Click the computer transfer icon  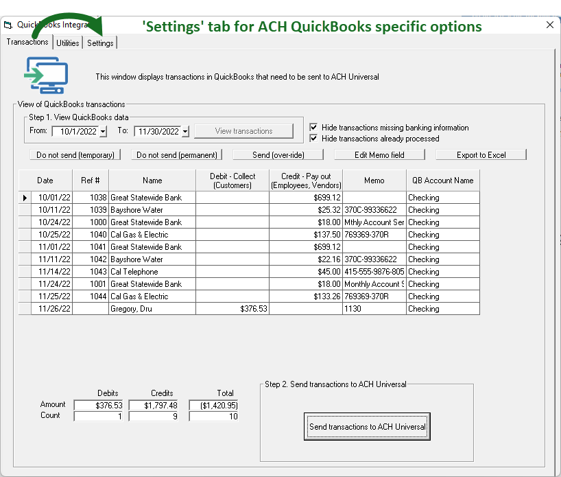click(46, 75)
